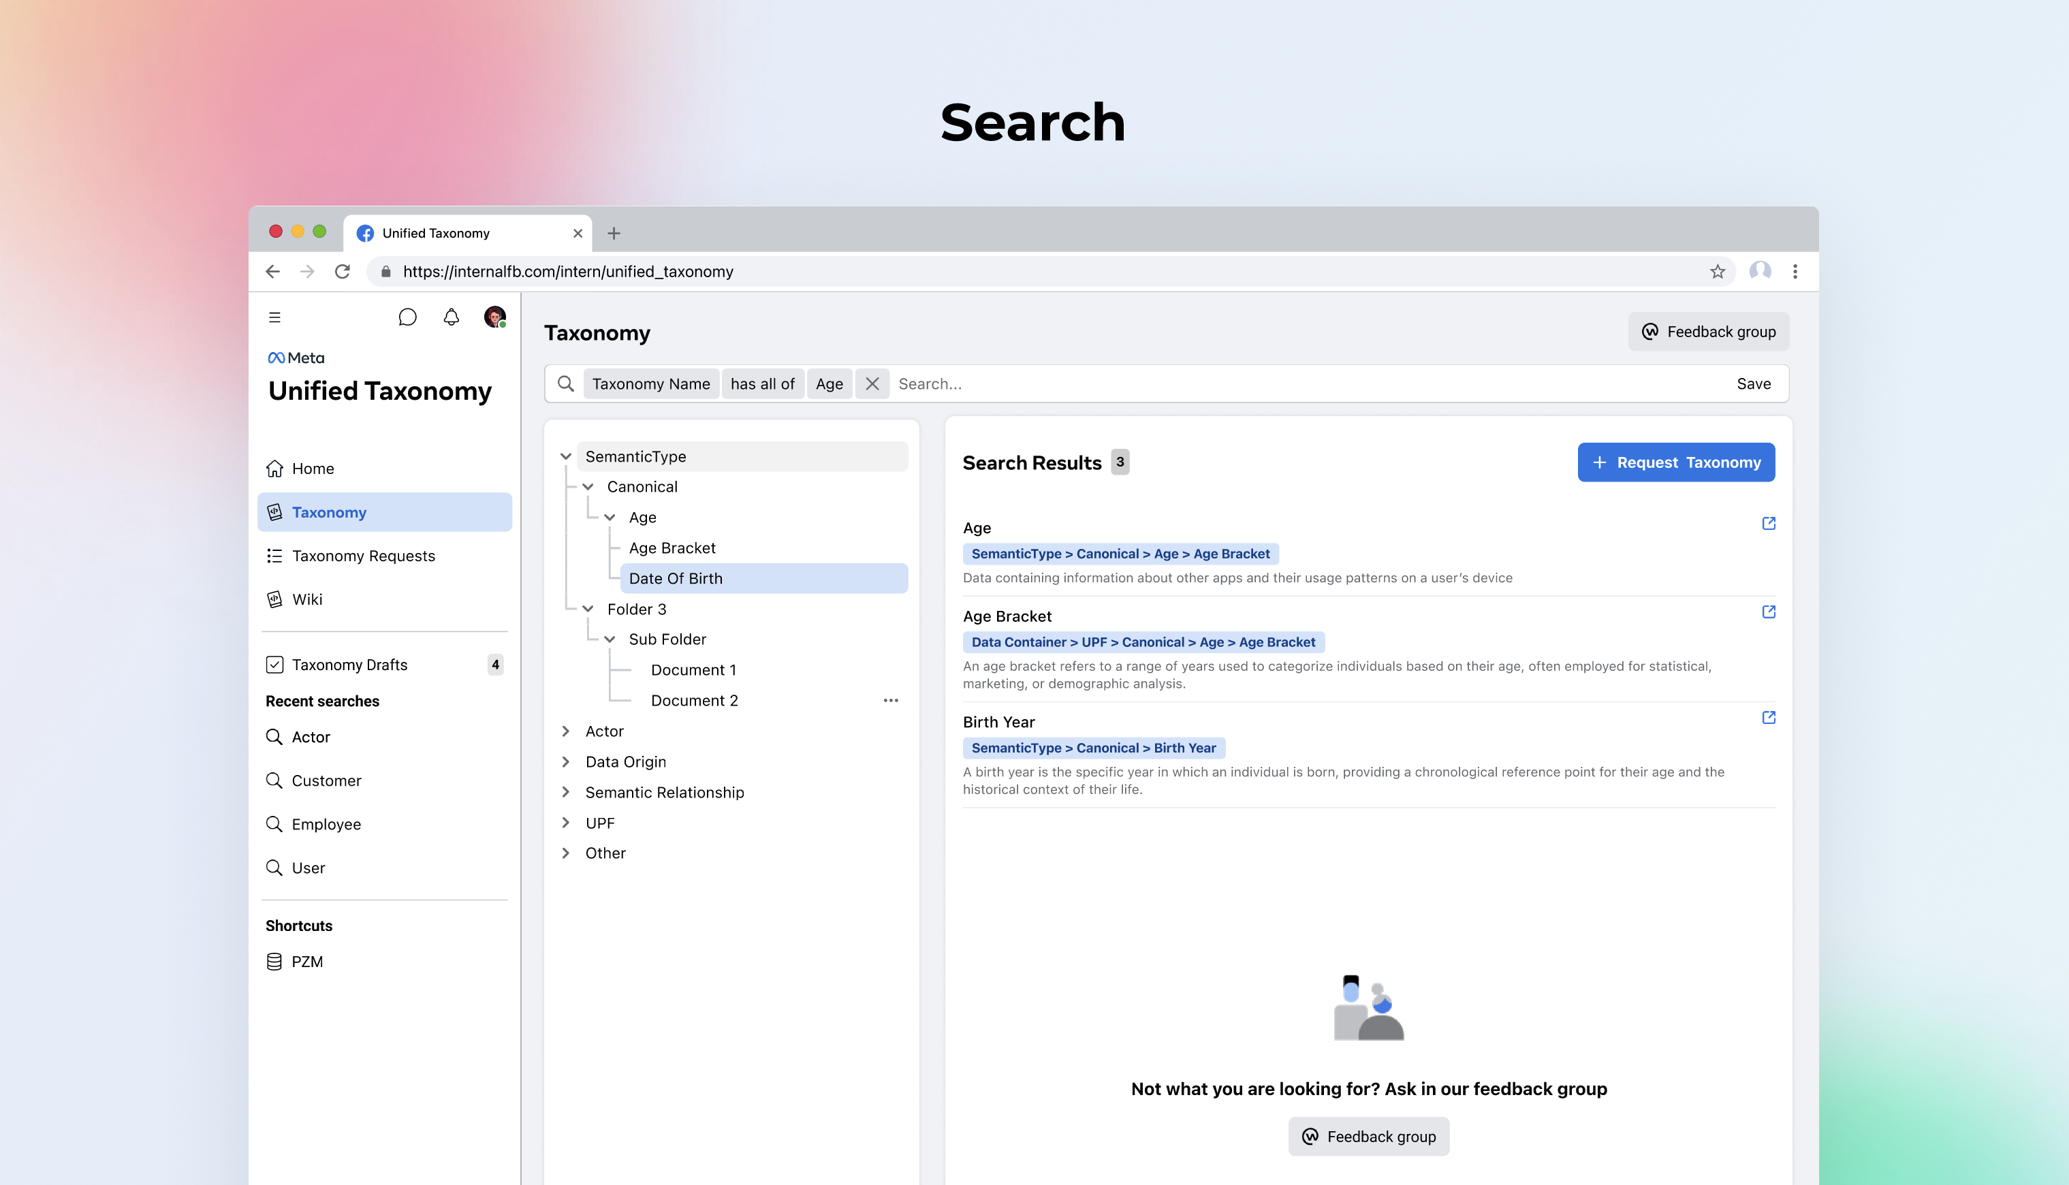This screenshot has width=2069, height=1185.
Task: Click the bottom Feedback group button
Action: pos(1368,1137)
